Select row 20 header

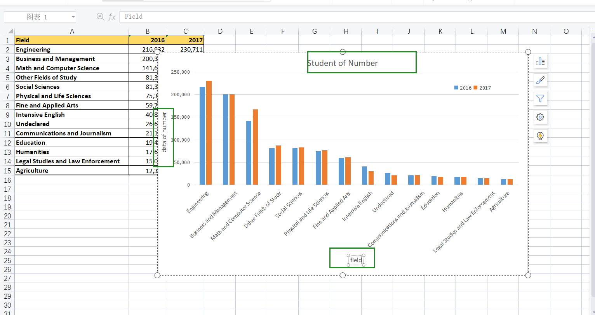(x=7, y=216)
